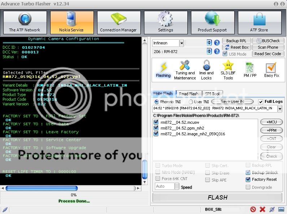Screen dimensions: 287x214
Task: Open The ATF Network section
Action: (25, 22)
